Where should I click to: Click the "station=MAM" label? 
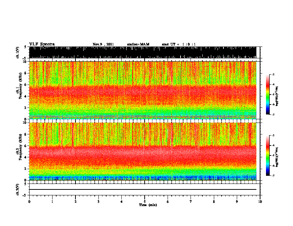pos(138,44)
